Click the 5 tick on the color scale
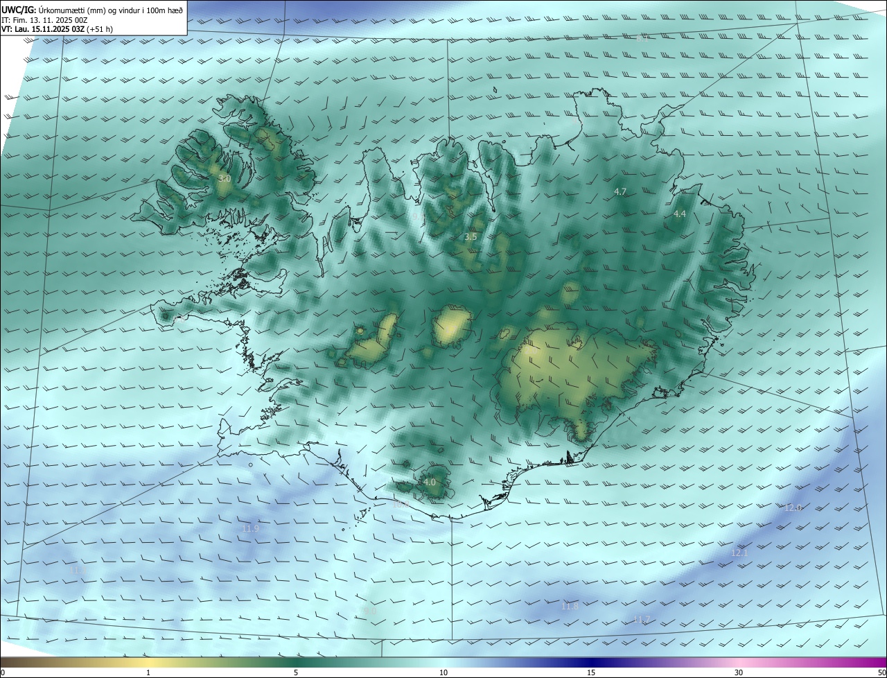The width and height of the screenshot is (887, 678). [296, 672]
